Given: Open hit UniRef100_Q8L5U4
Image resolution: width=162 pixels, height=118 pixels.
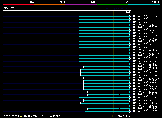Looking at the screenshot, I should 145,16.
